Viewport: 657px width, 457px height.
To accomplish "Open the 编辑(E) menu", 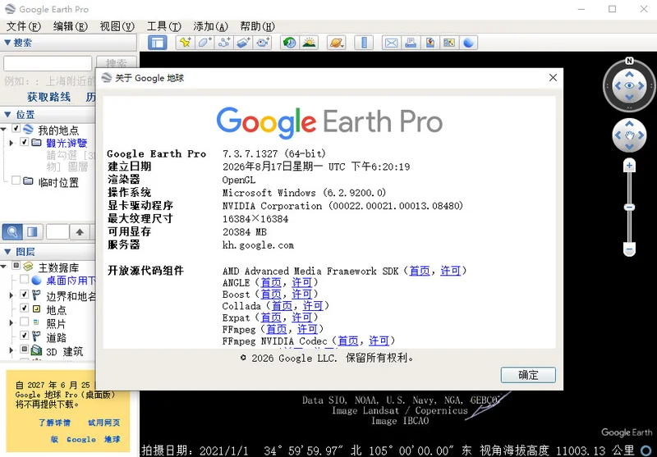I will (x=71, y=26).
